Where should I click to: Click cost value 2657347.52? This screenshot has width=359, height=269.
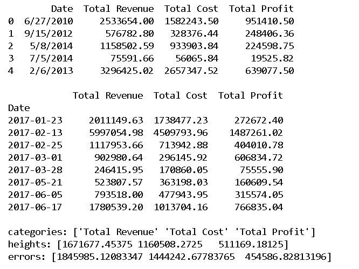coord(192,71)
